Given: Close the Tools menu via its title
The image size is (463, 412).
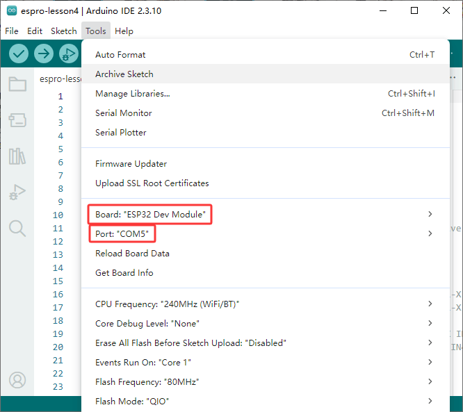Looking at the screenshot, I should (96, 31).
